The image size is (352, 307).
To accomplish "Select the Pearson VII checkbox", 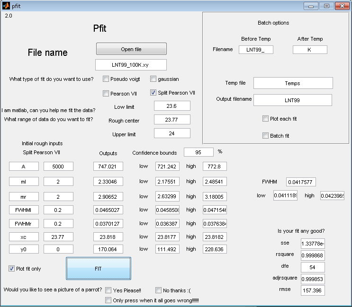I will click(x=106, y=93).
